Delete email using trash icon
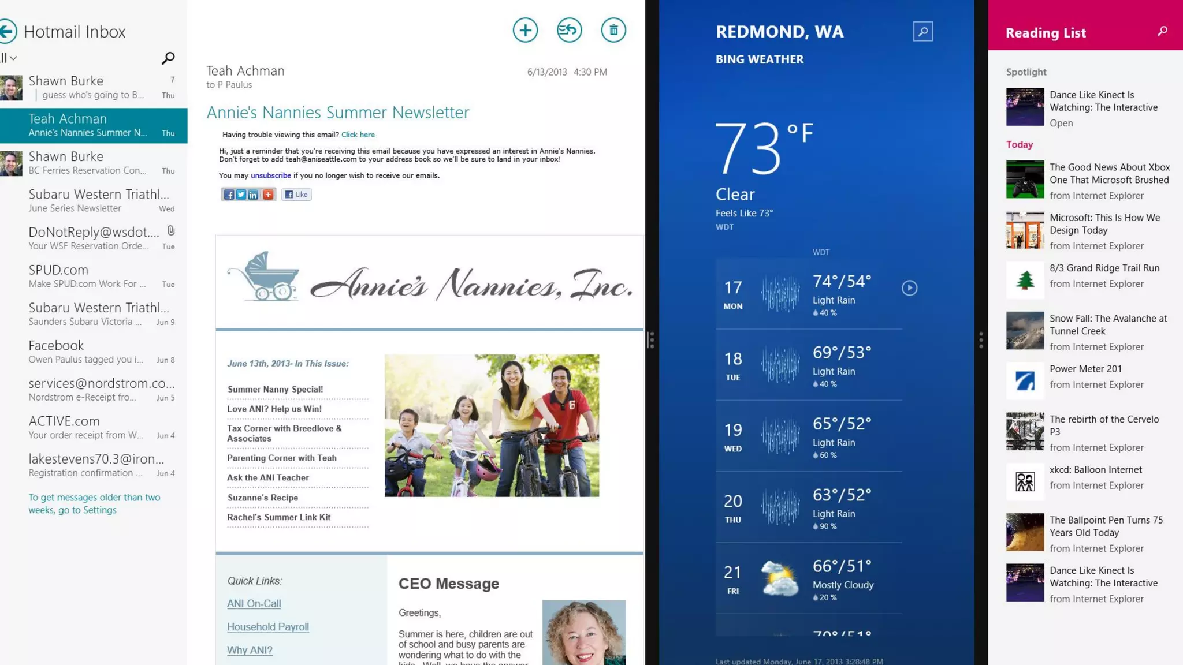This screenshot has height=665, width=1183. [613, 30]
